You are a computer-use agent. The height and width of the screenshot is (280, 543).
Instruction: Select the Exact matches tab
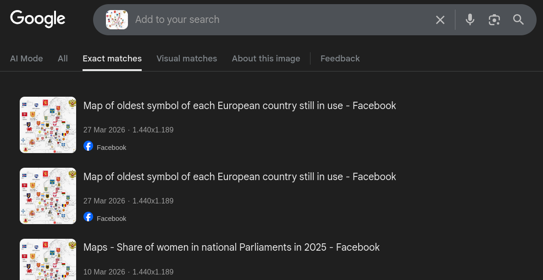click(112, 59)
